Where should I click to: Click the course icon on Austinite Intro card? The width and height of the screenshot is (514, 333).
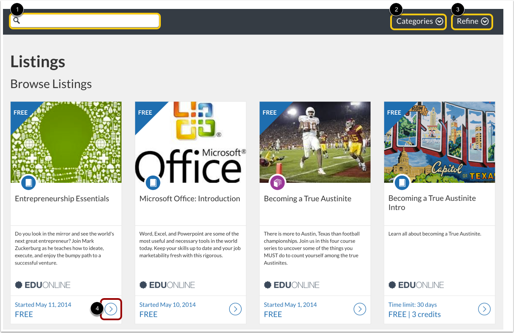(x=402, y=183)
